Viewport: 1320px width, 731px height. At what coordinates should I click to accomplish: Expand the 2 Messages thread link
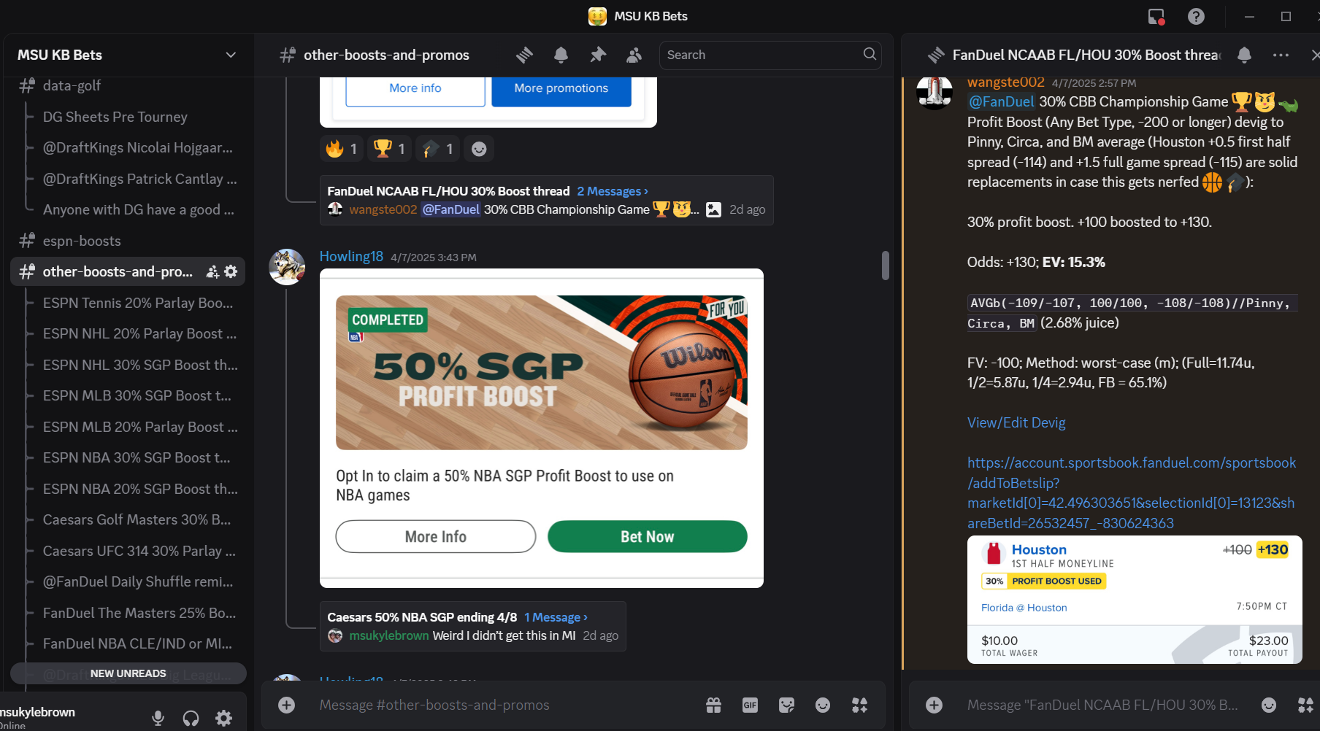click(x=613, y=191)
